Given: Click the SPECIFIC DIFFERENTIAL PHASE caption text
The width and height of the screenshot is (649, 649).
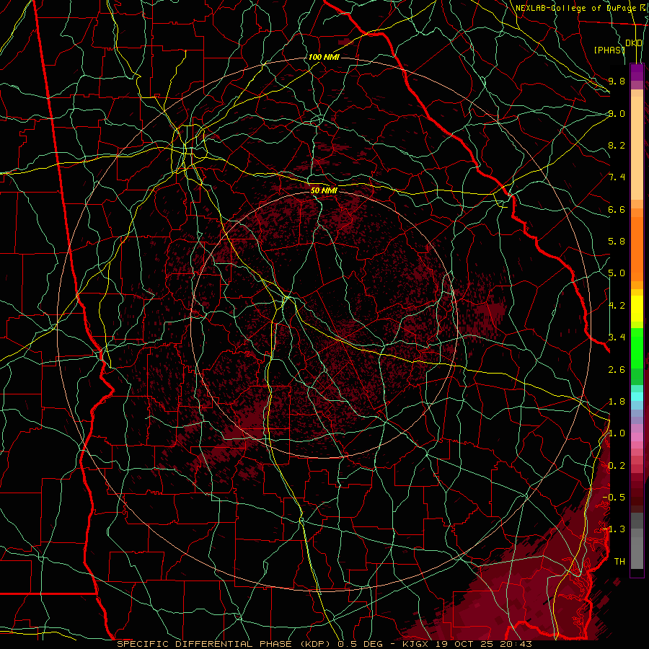Looking at the screenshot, I should [206, 644].
